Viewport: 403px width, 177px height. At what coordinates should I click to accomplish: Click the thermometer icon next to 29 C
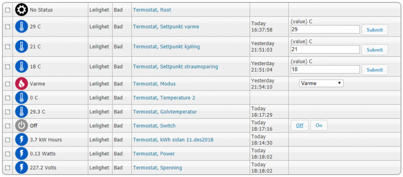pos(22,27)
